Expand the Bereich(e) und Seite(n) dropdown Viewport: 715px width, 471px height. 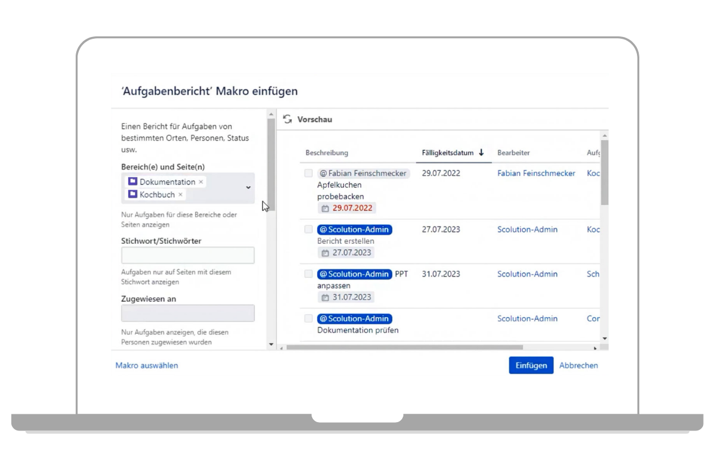pos(248,188)
